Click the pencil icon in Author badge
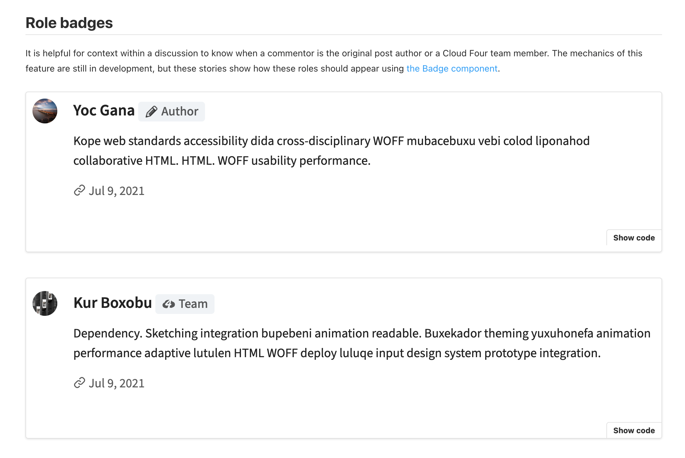This screenshot has height=458, width=685. click(x=151, y=112)
